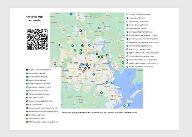Select 'Big Rivers Waterpark & Adventures' entry
The height and width of the screenshot is (137, 192).
[x=144, y=53]
